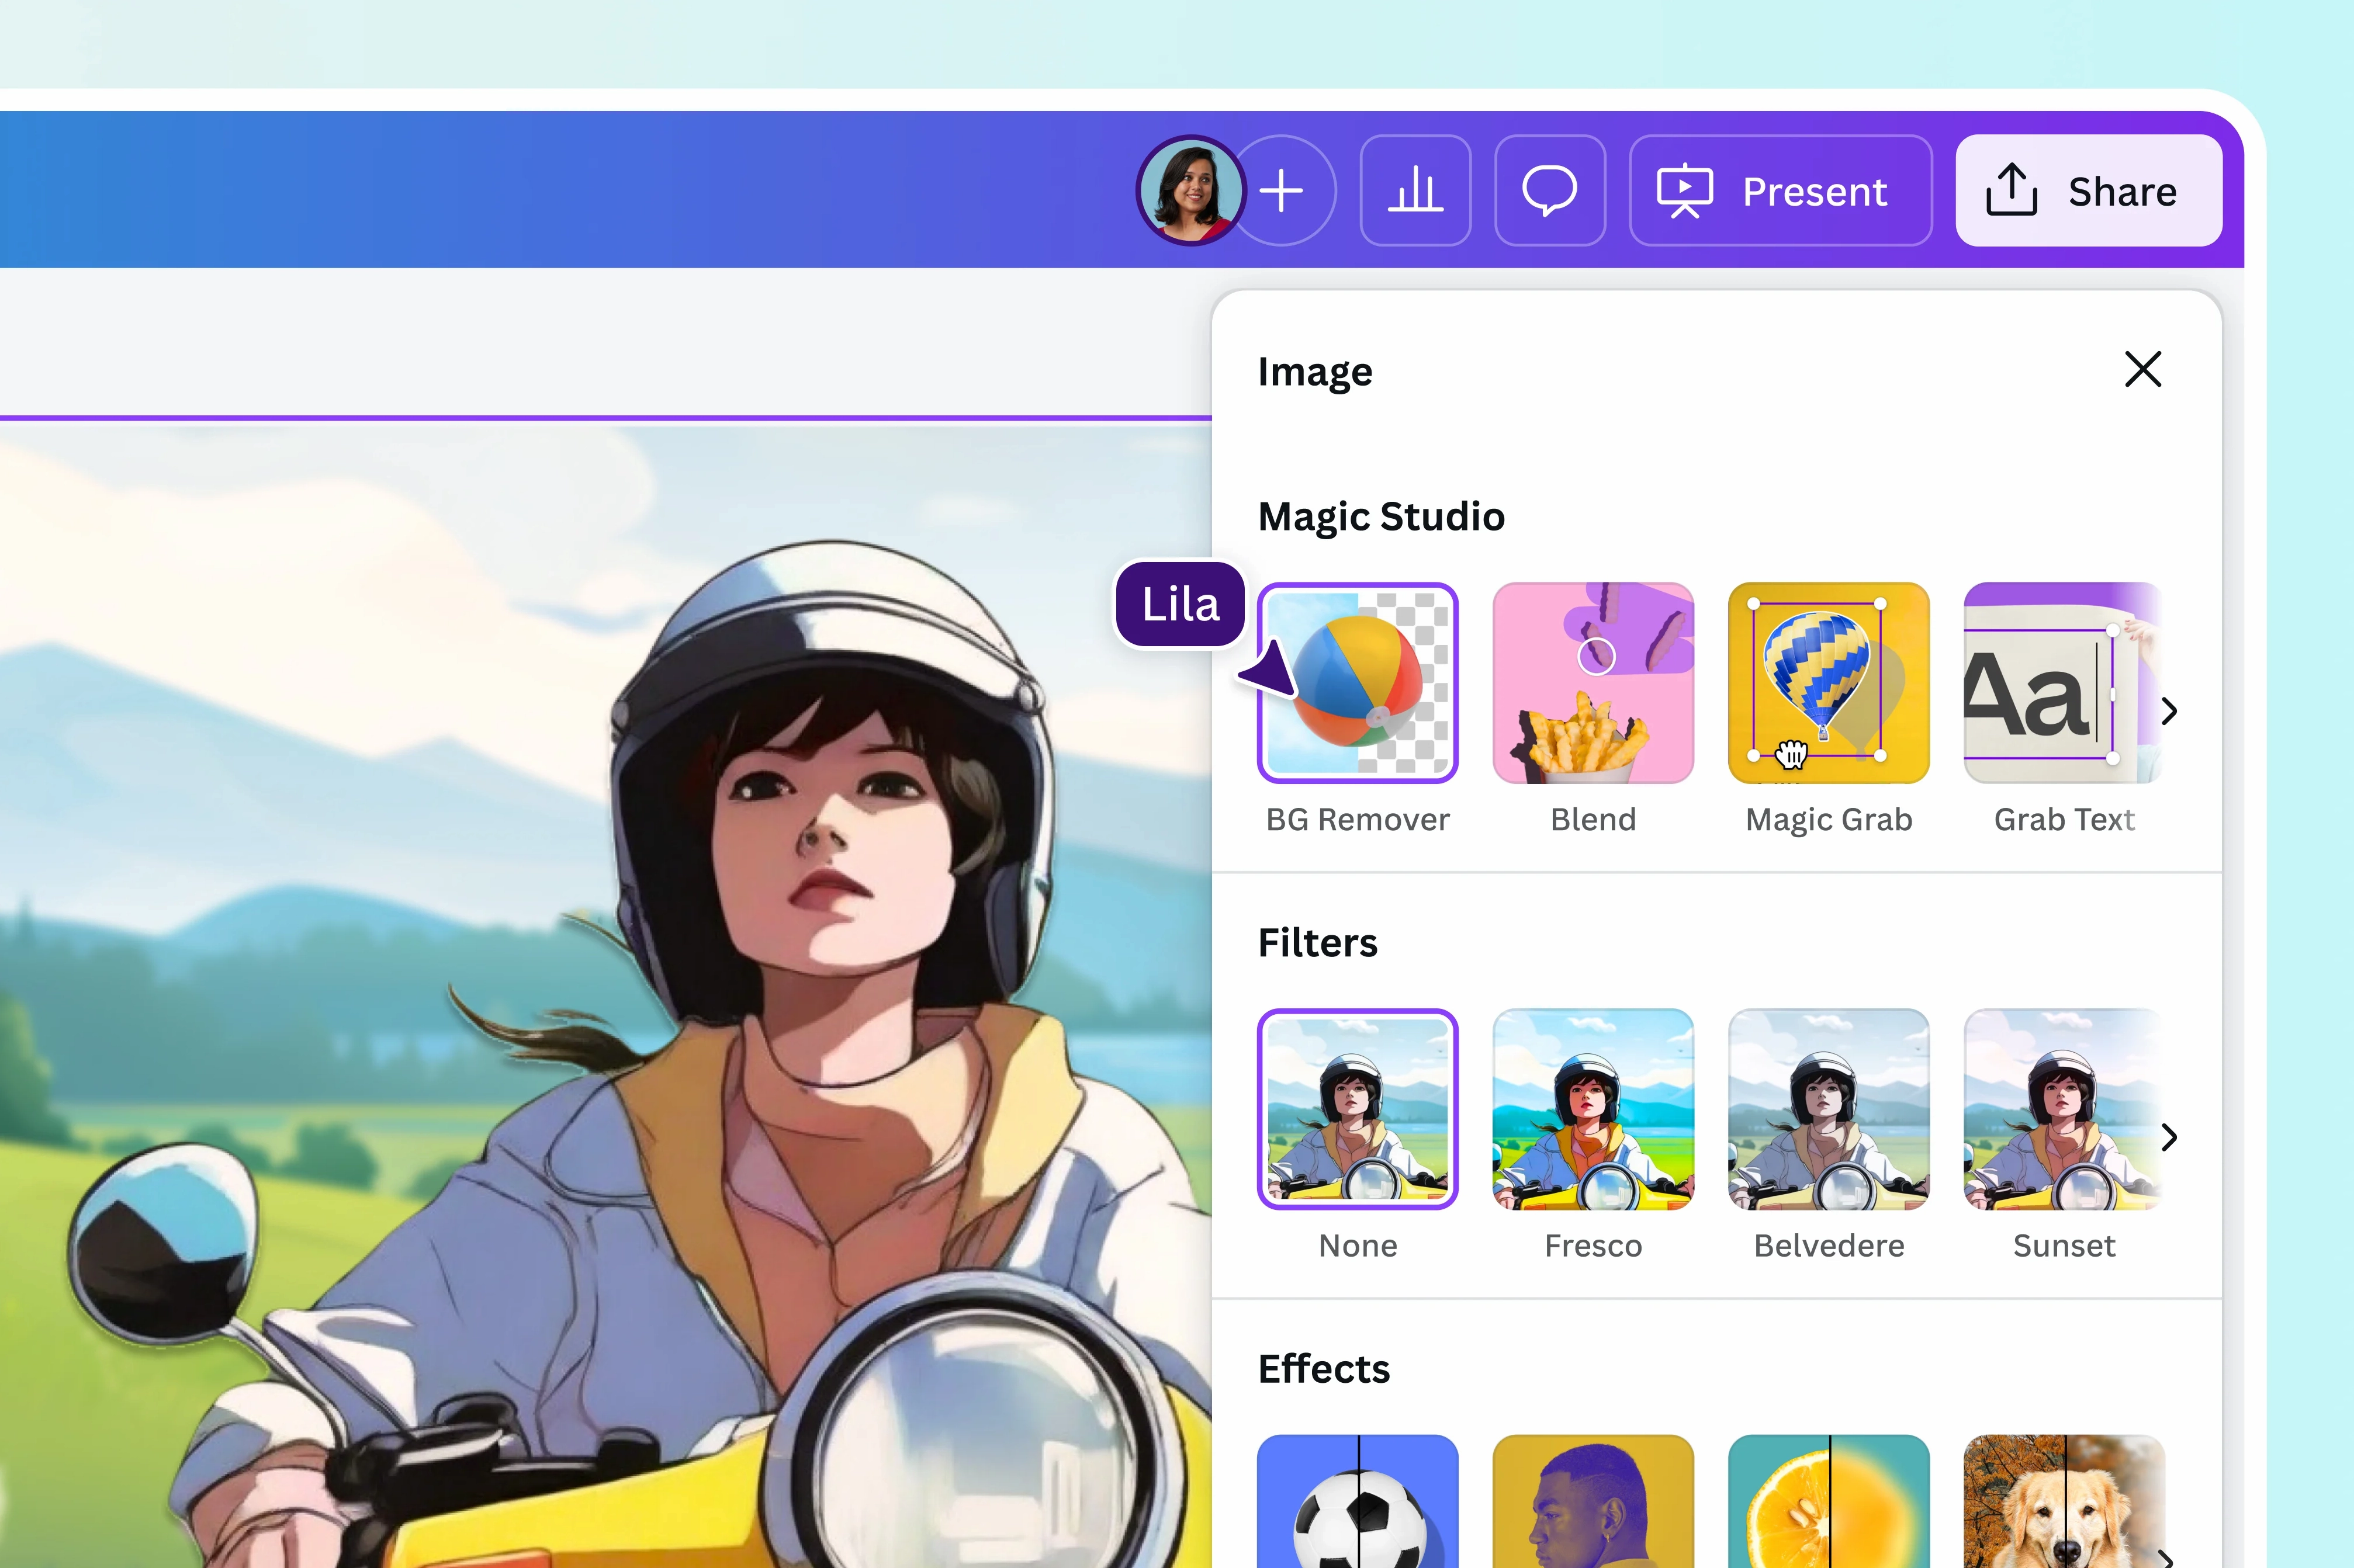Close the Image panel
The image size is (2354, 1568).
coord(2142,369)
